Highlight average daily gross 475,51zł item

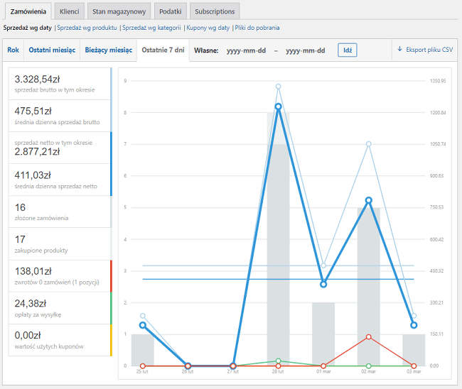pyautogui.click(x=60, y=116)
